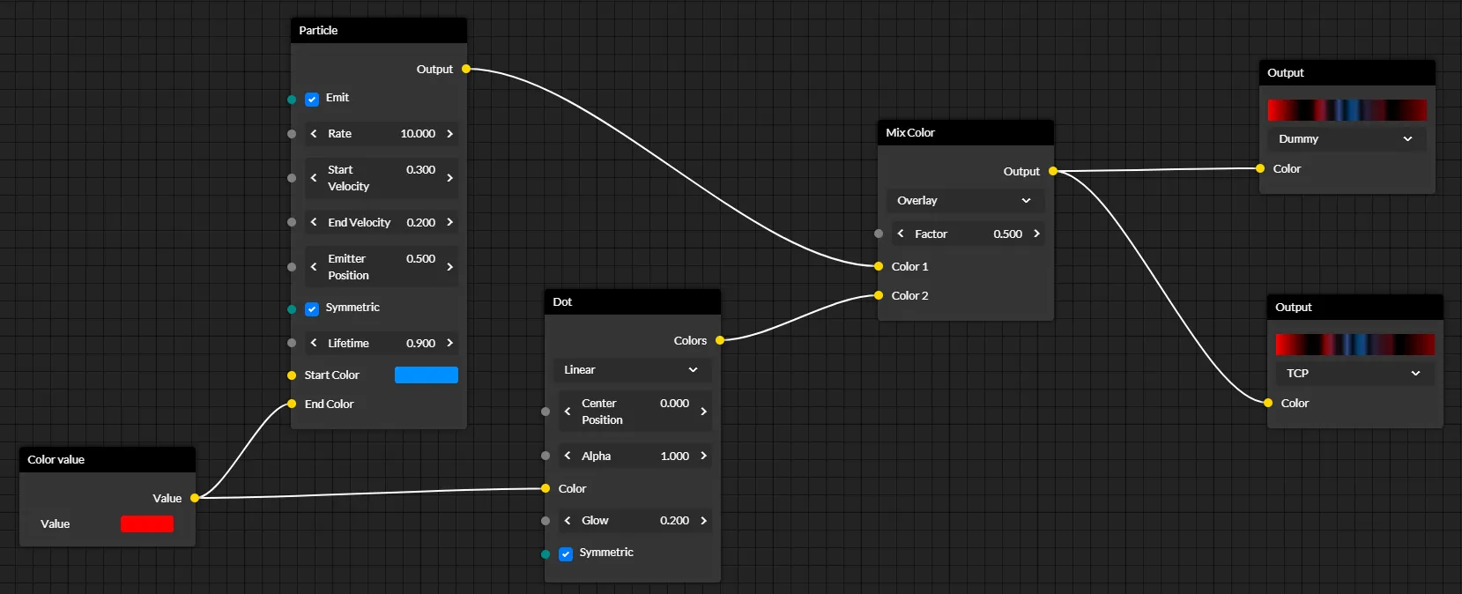
Task: Open the TCP output dropdown
Action: (x=1354, y=373)
